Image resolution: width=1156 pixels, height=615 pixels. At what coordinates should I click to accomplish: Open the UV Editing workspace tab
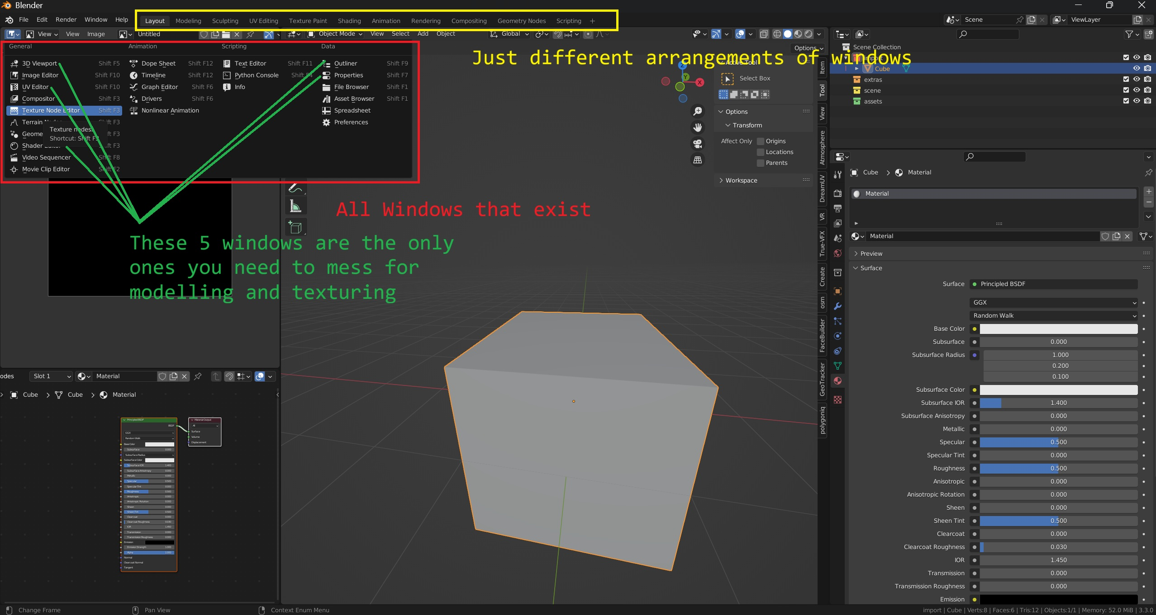pos(263,21)
